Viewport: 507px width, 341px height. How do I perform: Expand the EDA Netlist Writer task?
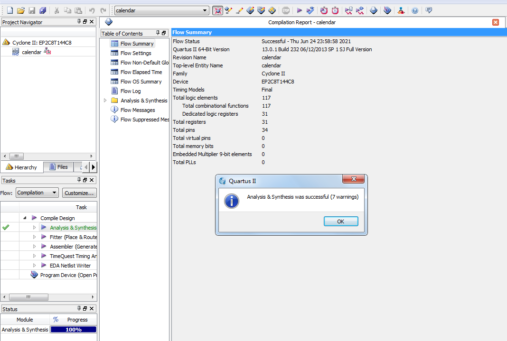[34, 266]
